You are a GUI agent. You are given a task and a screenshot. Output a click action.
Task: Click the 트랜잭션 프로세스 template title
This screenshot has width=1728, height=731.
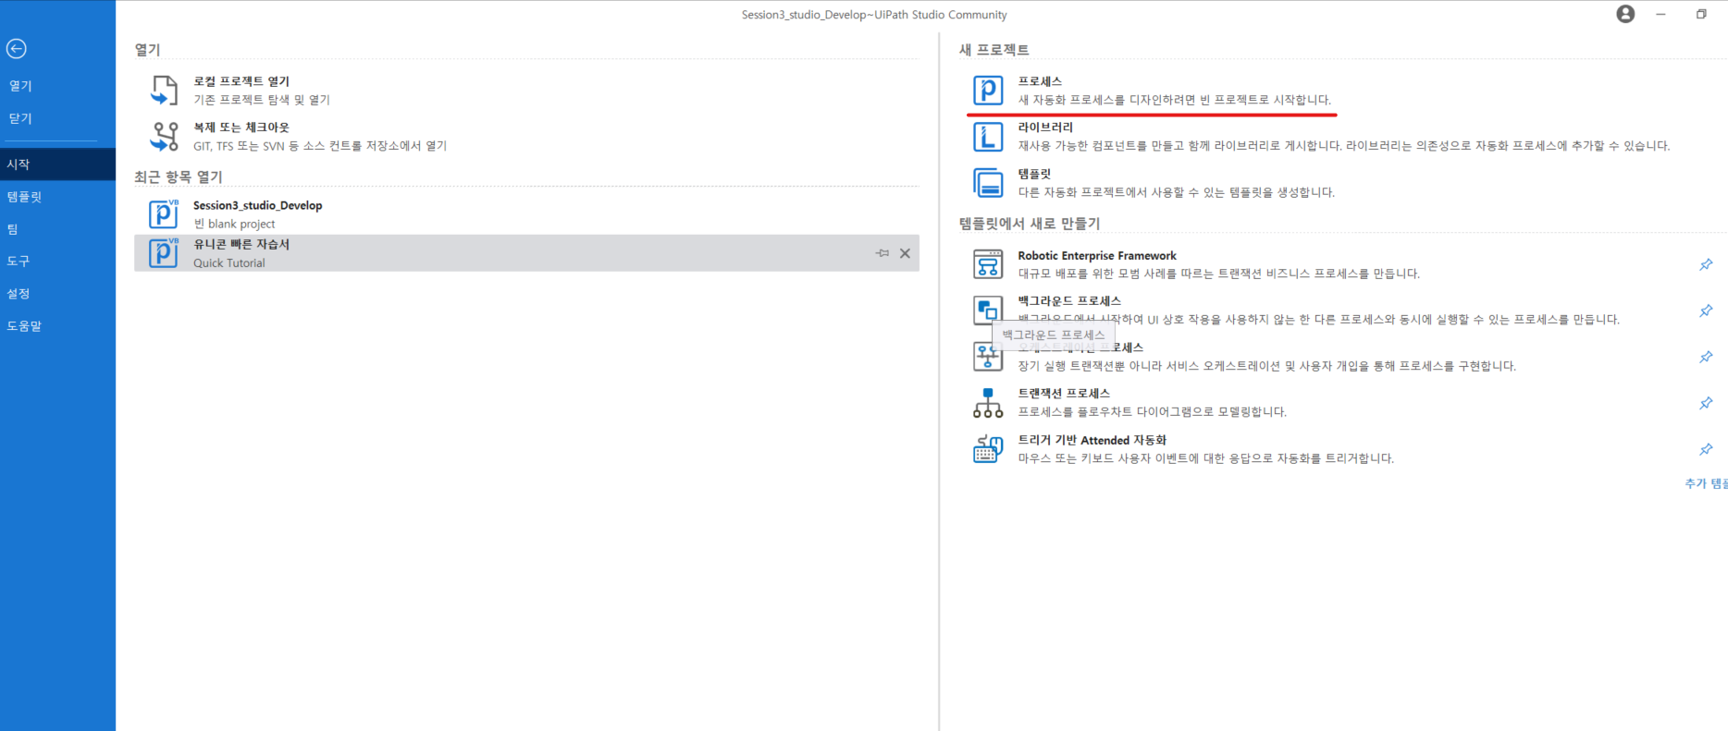coord(1064,394)
